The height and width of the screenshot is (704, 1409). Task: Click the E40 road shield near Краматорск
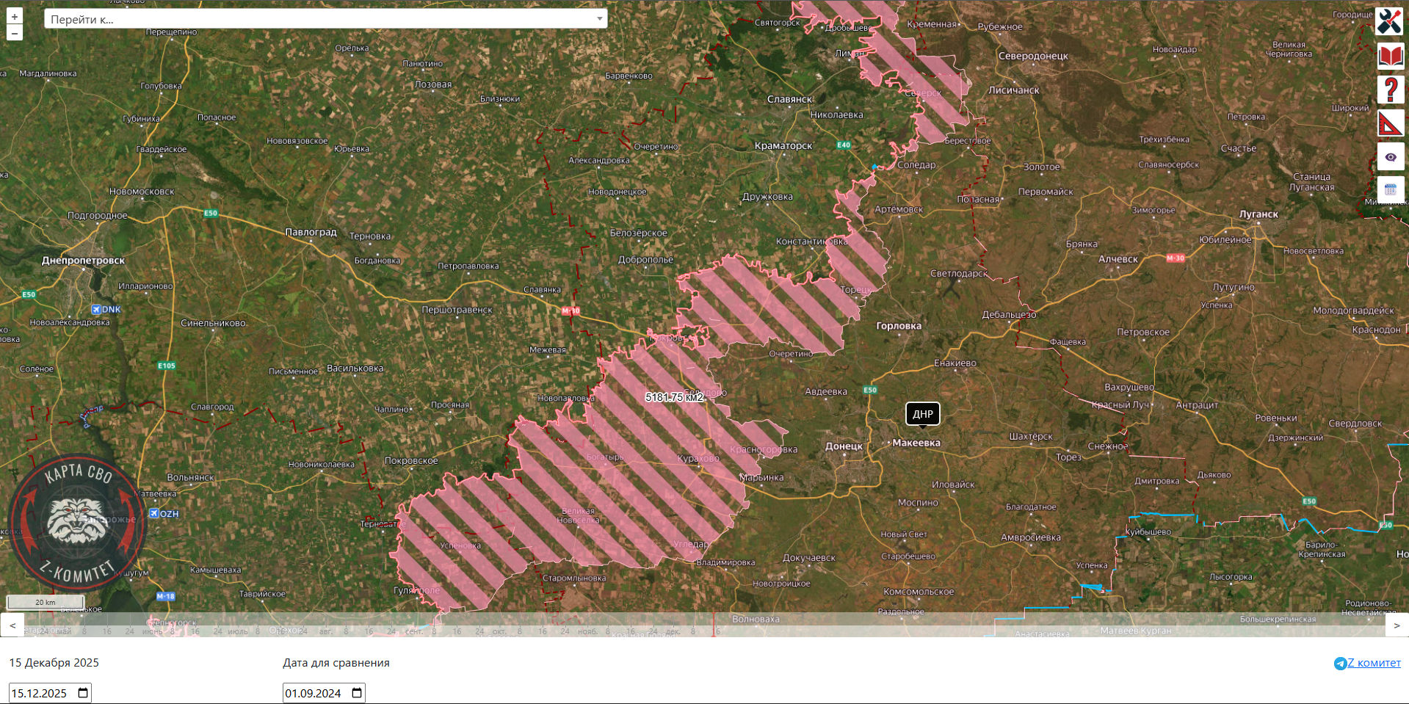click(844, 145)
